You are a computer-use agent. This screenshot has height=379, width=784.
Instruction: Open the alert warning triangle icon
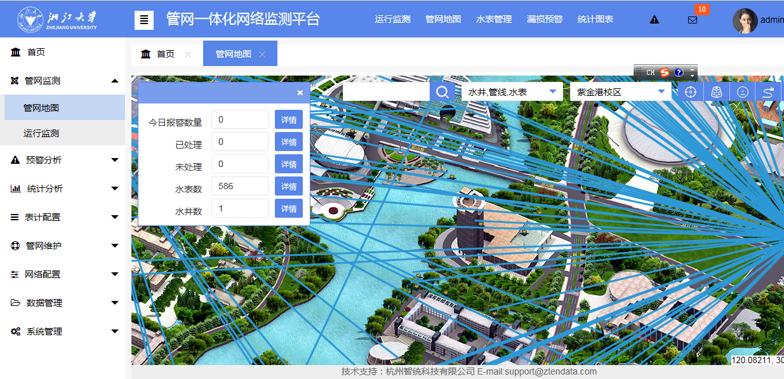click(654, 20)
